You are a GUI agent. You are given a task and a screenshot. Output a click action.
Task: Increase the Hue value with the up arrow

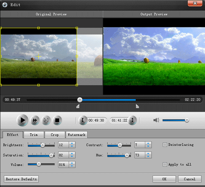click(148, 153)
